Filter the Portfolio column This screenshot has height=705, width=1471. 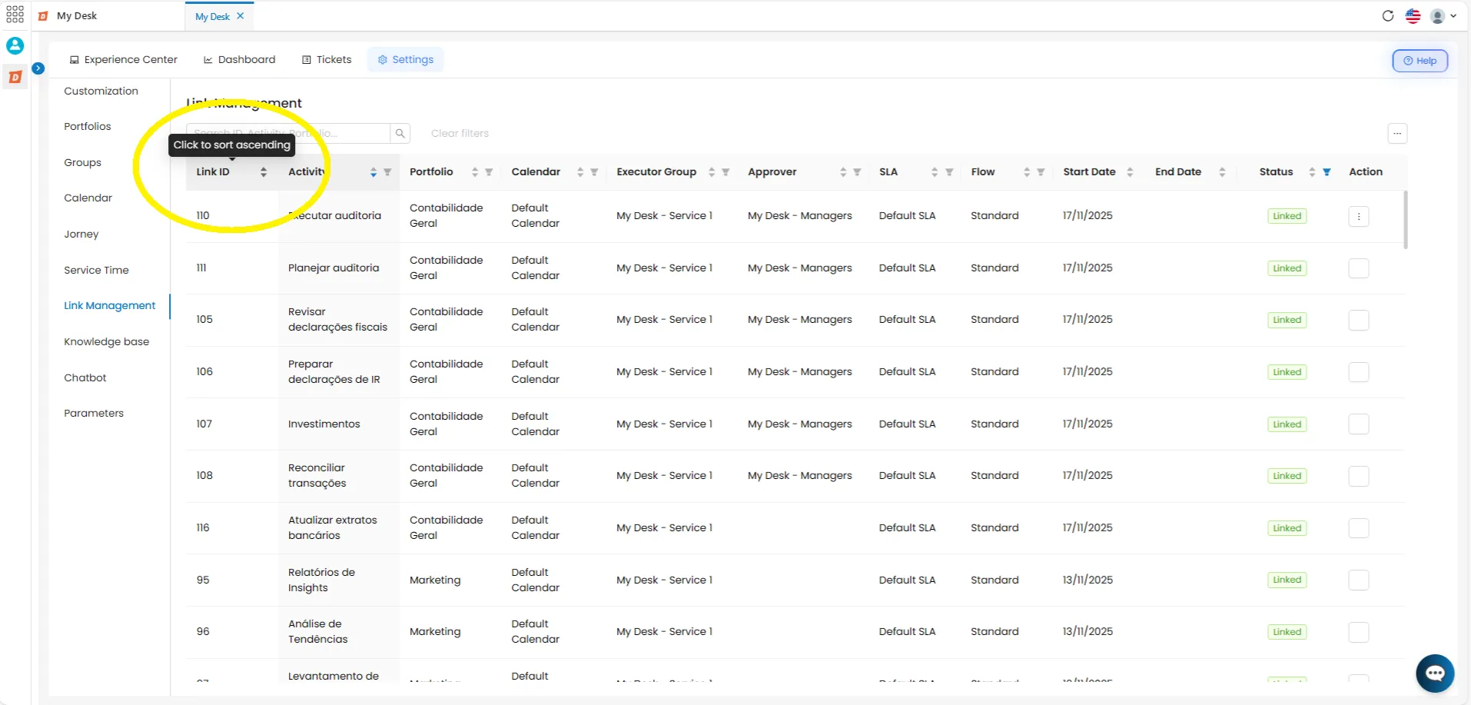point(489,172)
